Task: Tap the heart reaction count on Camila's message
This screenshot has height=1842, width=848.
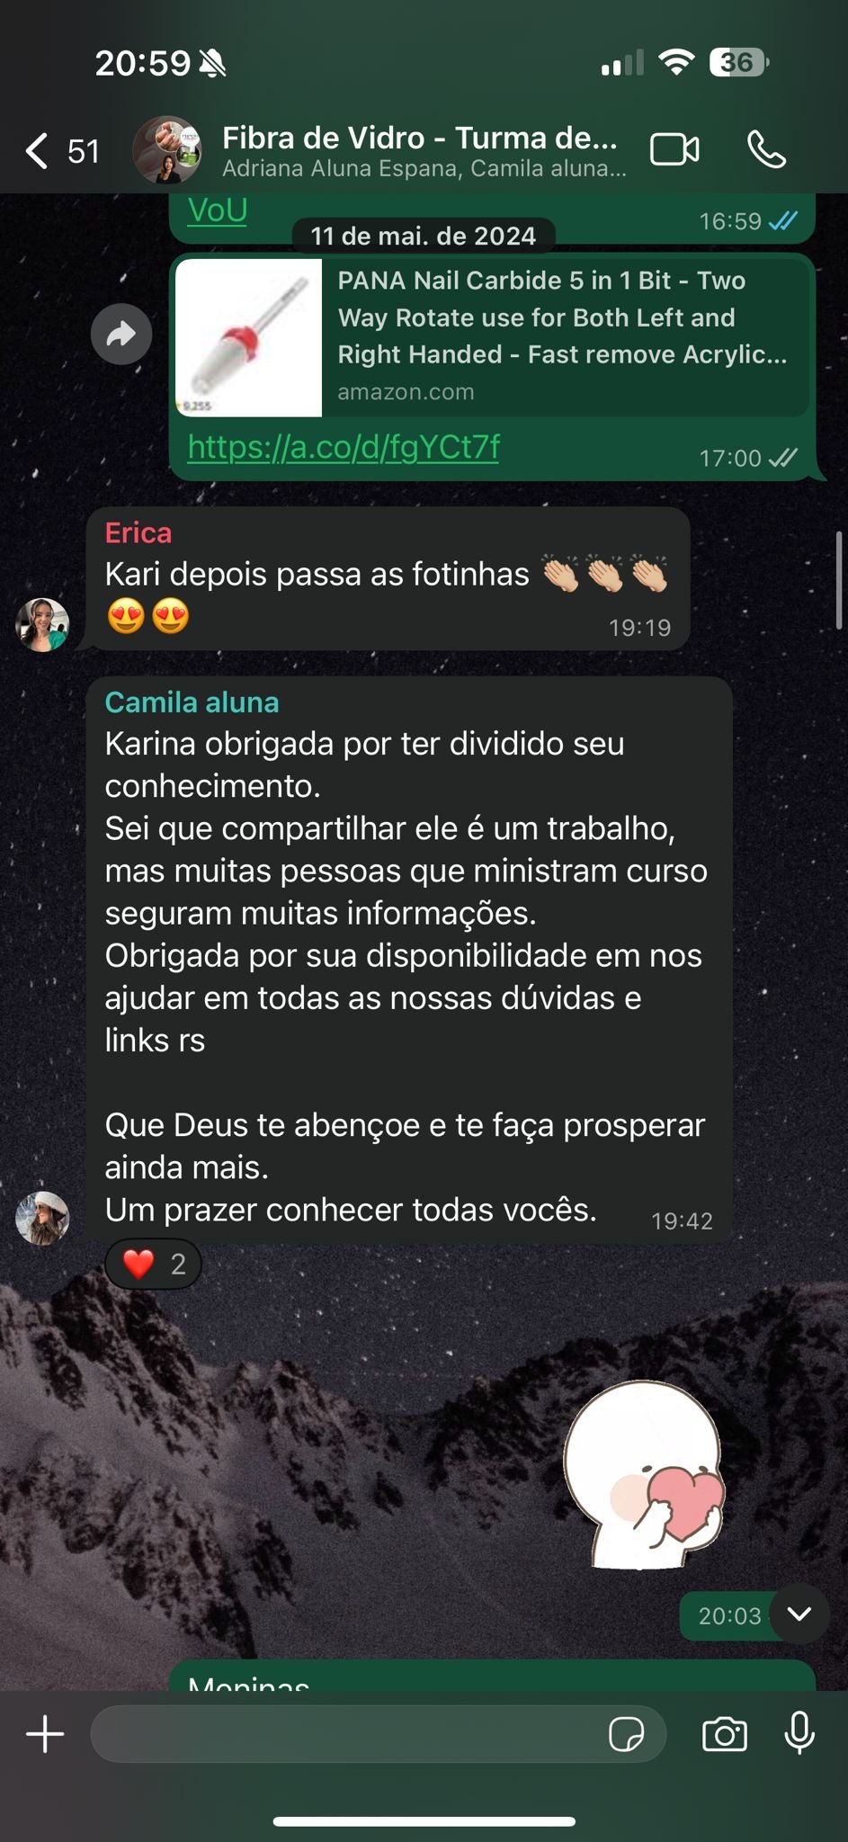Action: (x=153, y=1265)
